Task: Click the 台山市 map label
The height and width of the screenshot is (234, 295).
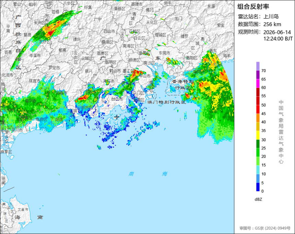Action: click(x=117, y=99)
